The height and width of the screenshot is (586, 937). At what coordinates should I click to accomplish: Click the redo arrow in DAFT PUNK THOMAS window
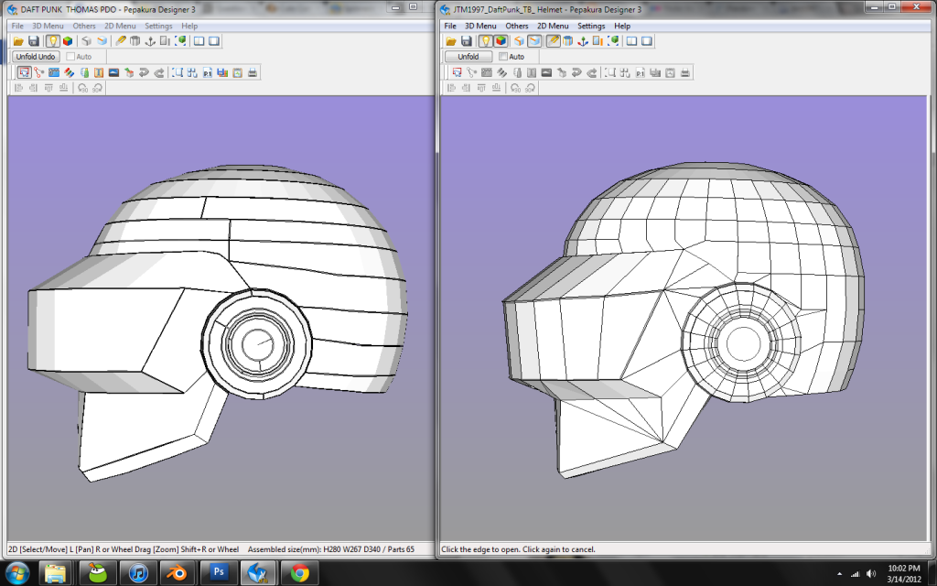(x=158, y=72)
